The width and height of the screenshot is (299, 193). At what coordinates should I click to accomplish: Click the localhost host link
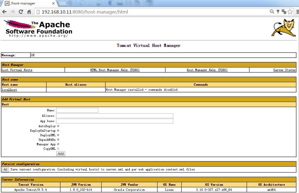point(9,90)
